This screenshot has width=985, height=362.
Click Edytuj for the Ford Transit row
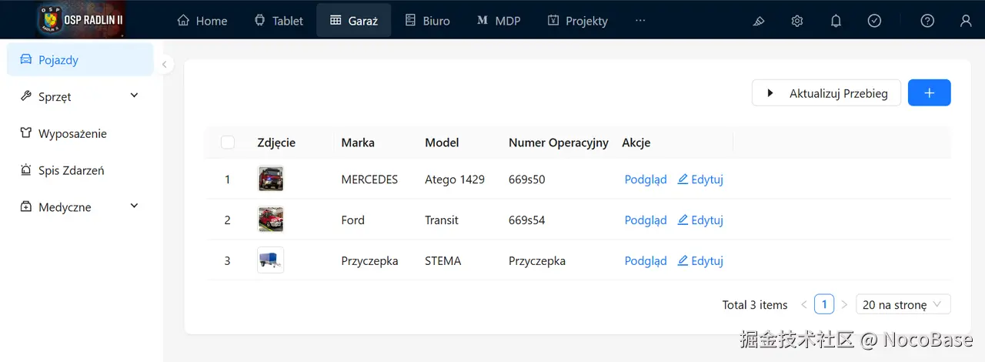(700, 220)
